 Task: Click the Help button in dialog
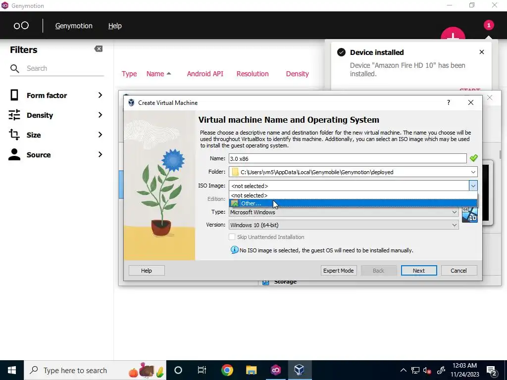[x=147, y=271]
